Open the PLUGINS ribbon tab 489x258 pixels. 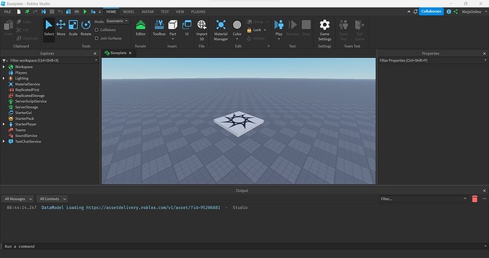click(198, 11)
